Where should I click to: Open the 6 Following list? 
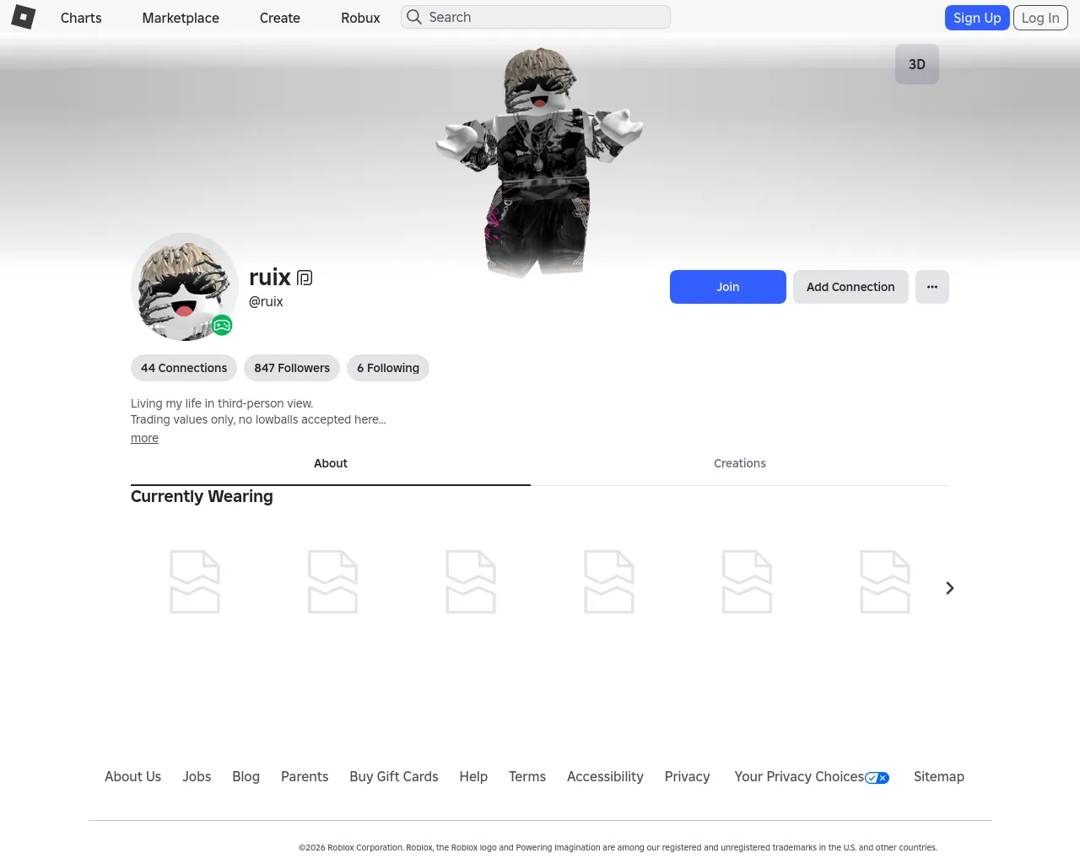[388, 368]
